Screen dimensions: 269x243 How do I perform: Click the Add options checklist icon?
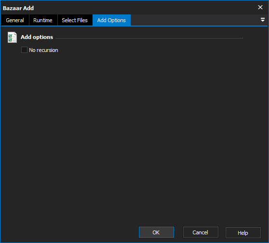coord(12,38)
